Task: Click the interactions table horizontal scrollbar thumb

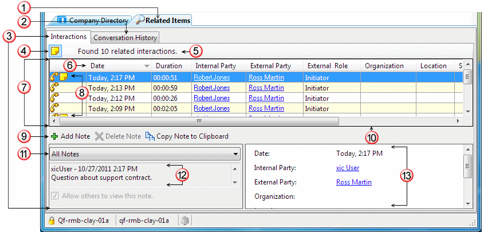Action: click(198, 121)
